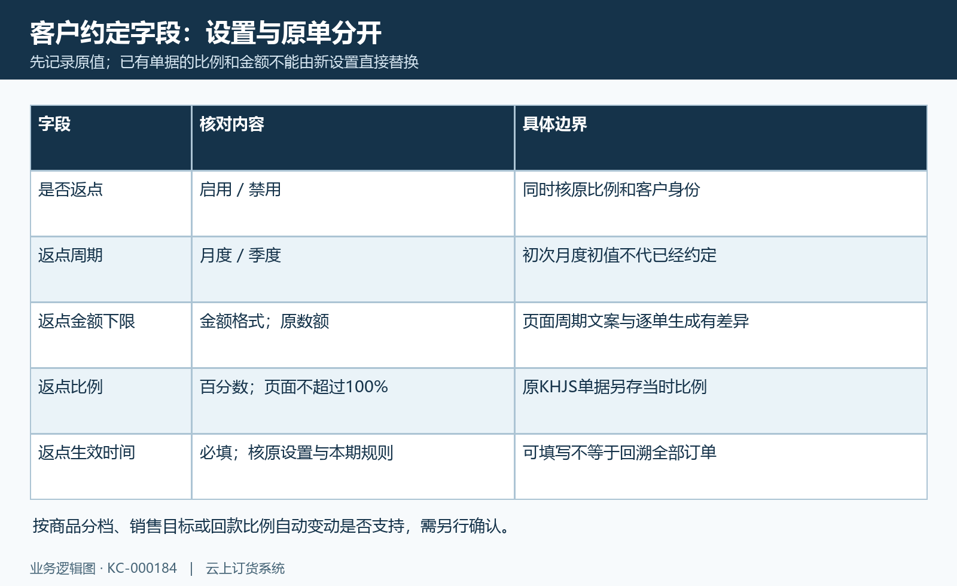The height and width of the screenshot is (586, 957).
Task: Click the cell 可填写不等于回溯全部订单
Action: pyautogui.click(x=721, y=467)
